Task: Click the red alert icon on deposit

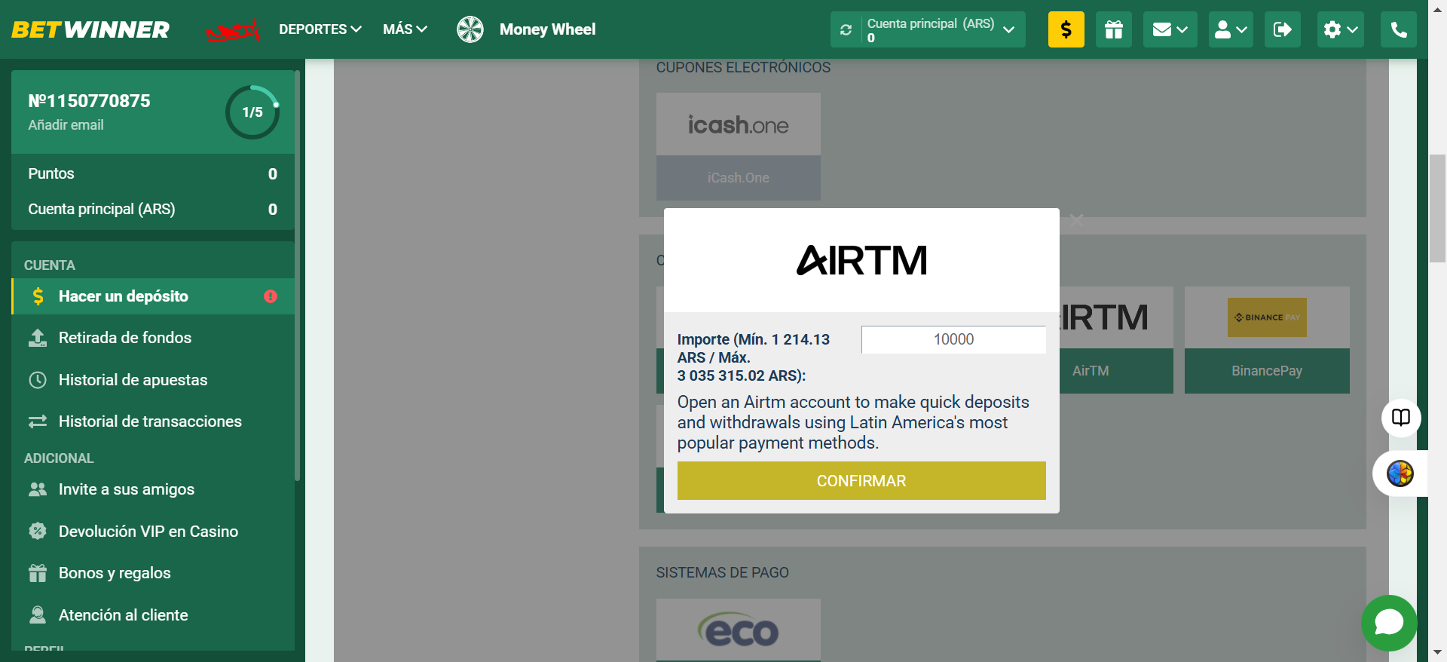Action: point(271,296)
